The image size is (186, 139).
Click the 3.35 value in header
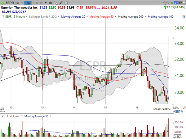pyautogui.click(x=114, y=7)
